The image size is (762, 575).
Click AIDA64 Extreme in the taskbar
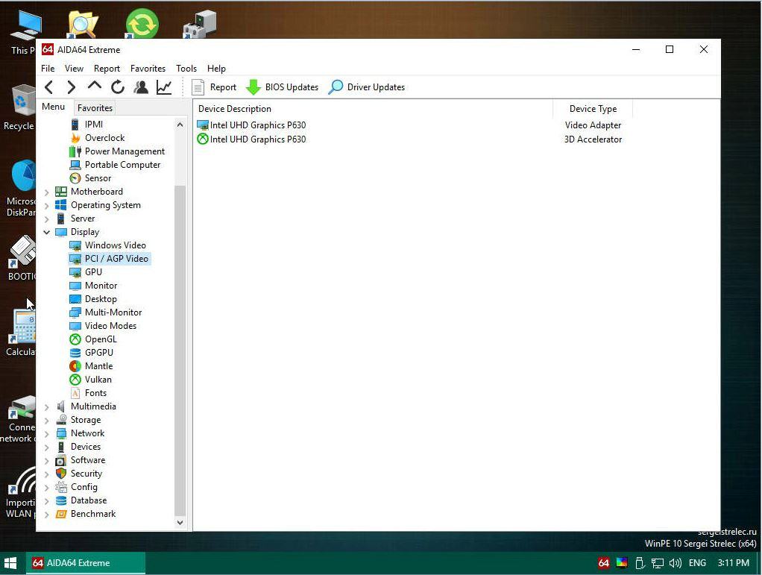coord(85,563)
